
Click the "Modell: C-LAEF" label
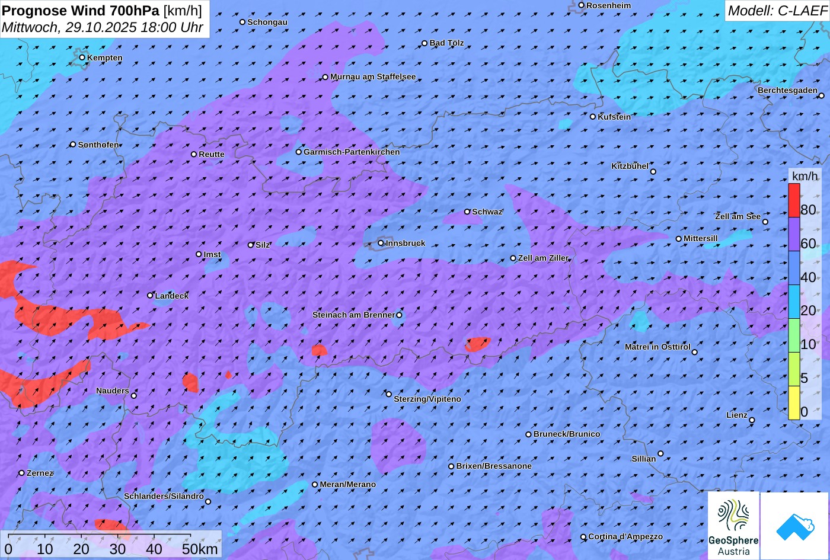[x=777, y=11]
